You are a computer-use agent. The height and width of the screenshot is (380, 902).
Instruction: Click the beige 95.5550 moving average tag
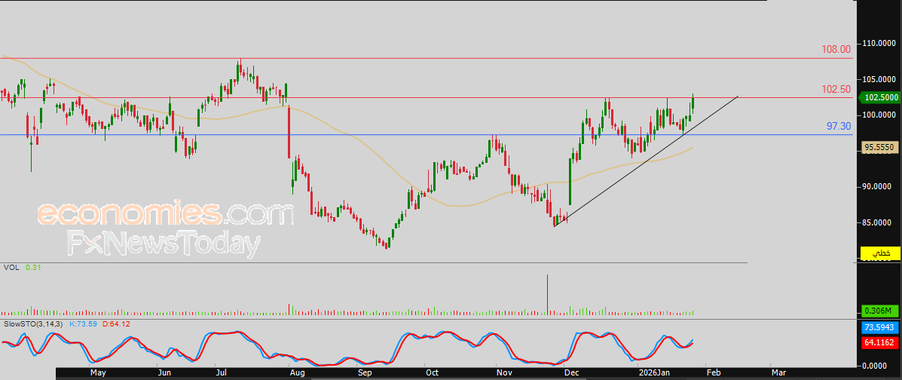click(879, 149)
